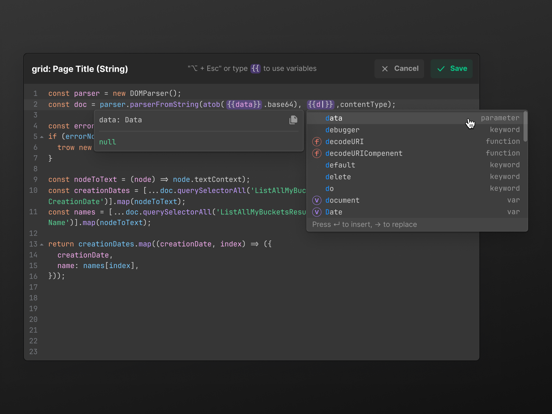Save the Page Title code
Image resolution: width=552 pixels, height=414 pixels.
[452, 69]
